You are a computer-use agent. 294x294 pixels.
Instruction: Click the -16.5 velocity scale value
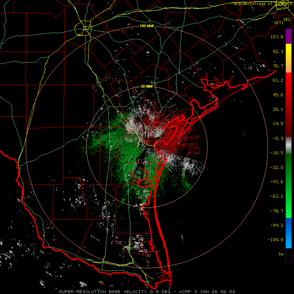(x=277, y=153)
